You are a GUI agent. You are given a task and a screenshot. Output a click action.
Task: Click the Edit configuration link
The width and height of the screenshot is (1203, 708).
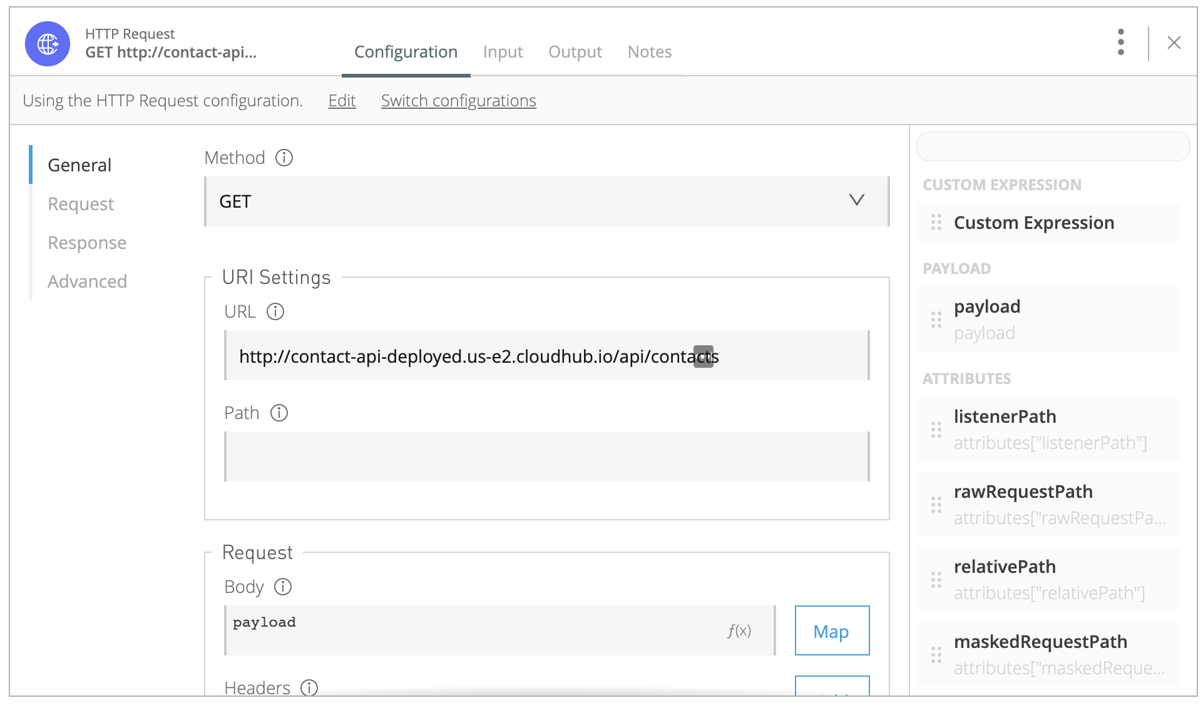342,101
